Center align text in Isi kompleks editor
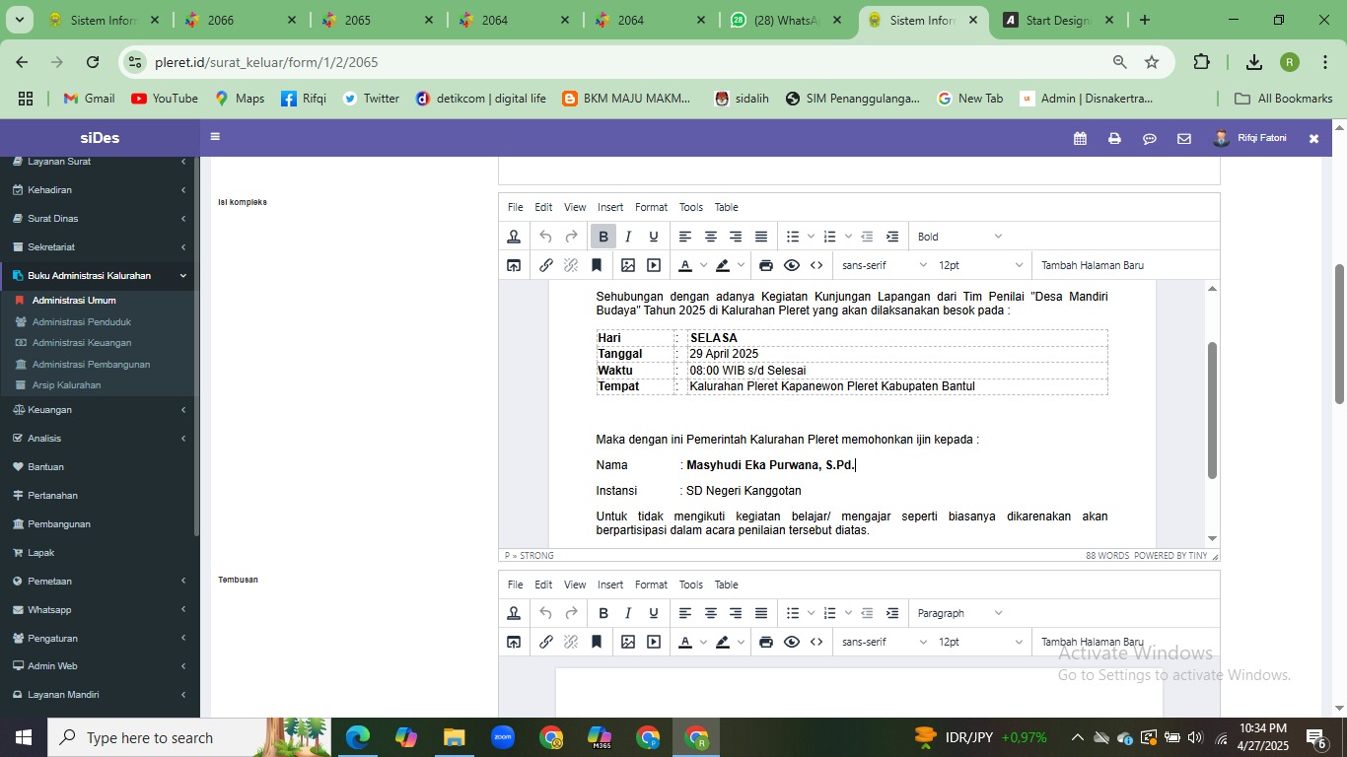 click(x=710, y=237)
